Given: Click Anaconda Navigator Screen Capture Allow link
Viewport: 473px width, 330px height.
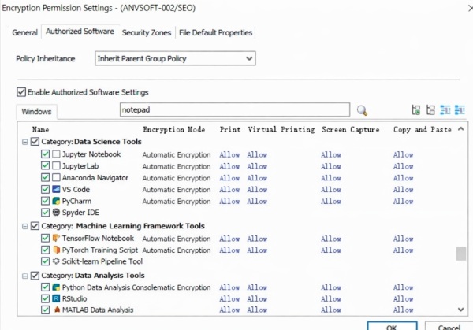Looking at the screenshot, I should coord(331,178).
